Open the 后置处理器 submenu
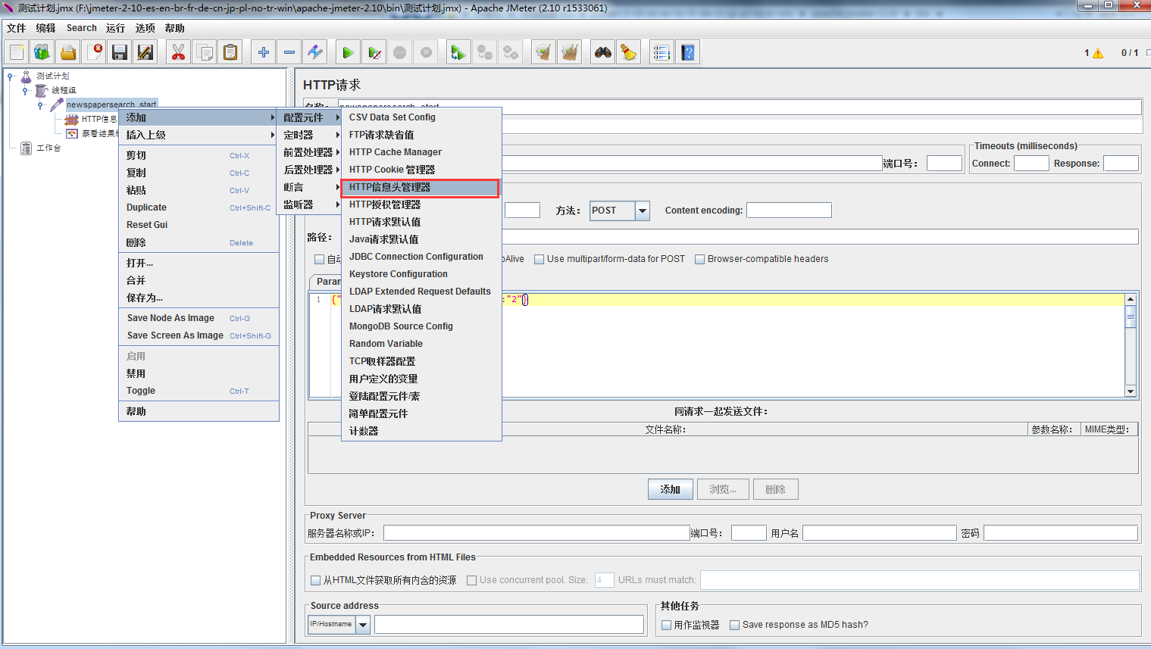1151x649 pixels. click(309, 170)
